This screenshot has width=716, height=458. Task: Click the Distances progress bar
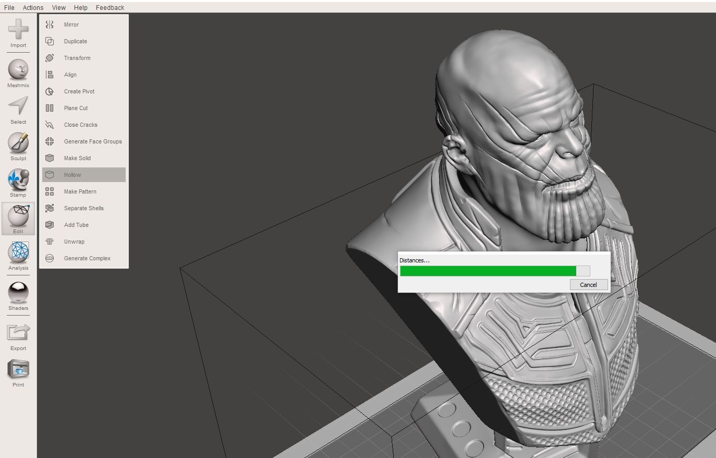494,271
